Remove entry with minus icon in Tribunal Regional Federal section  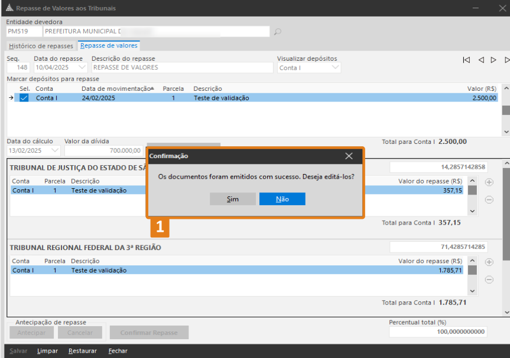click(x=489, y=280)
